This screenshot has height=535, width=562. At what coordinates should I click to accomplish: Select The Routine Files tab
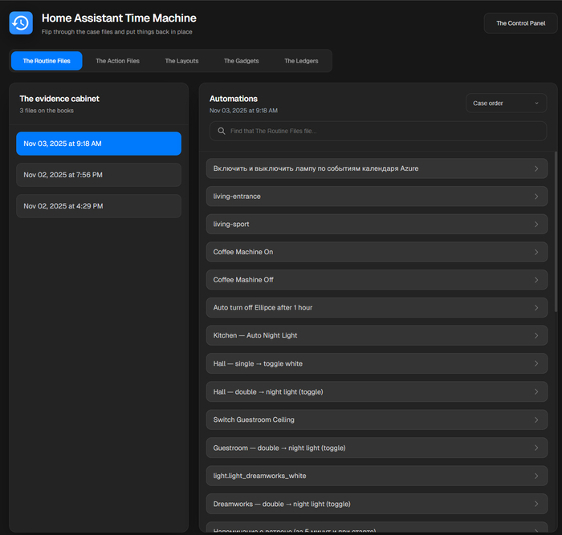(x=47, y=61)
